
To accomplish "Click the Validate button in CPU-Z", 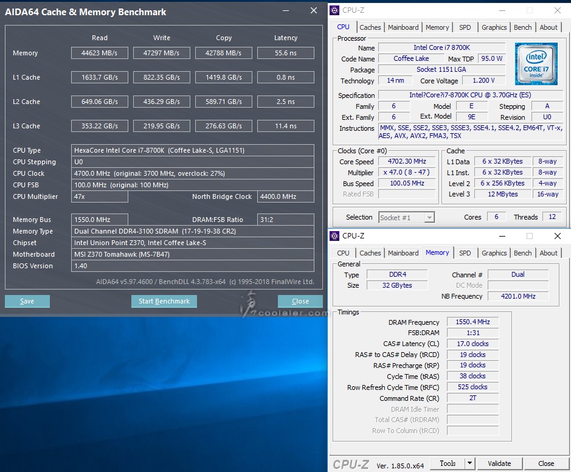I will tap(499, 463).
